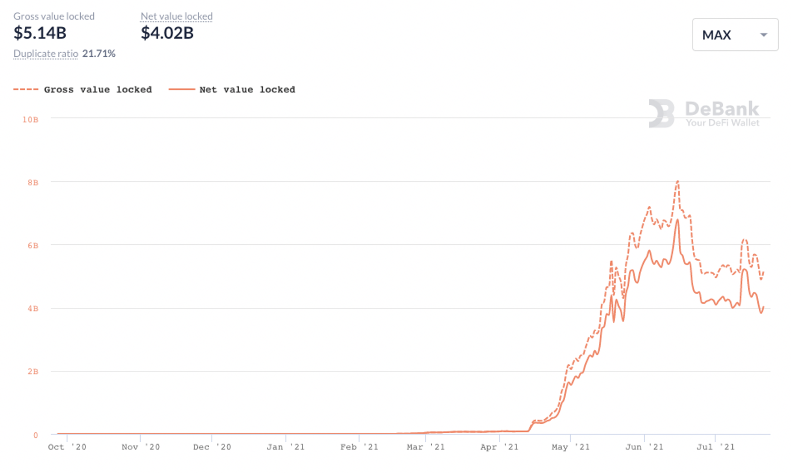Viewport: 791px width, 473px height.
Task: Click the $5.14B gross value figure
Action: [40, 33]
